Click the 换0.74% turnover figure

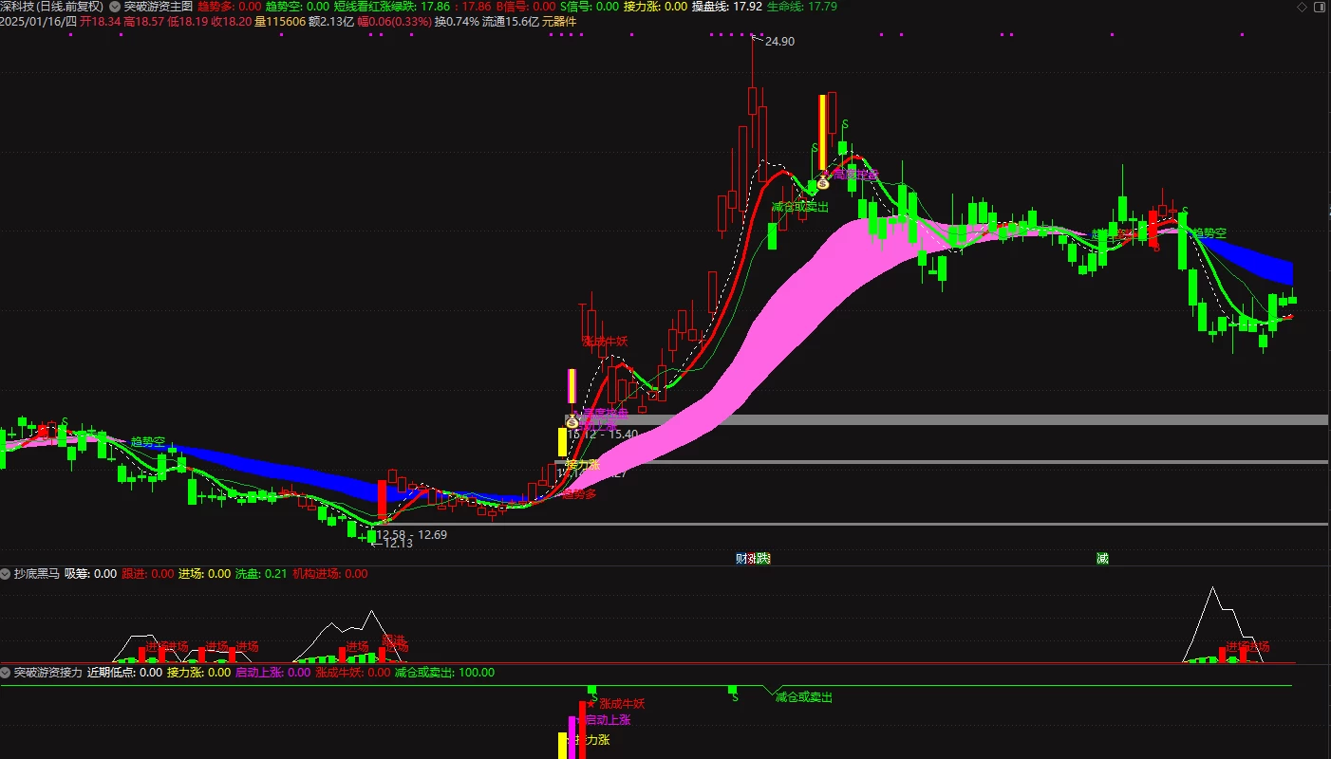coord(456,21)
